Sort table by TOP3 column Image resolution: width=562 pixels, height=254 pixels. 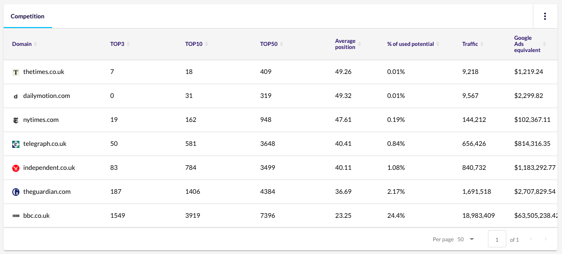[x=128, y=44]
